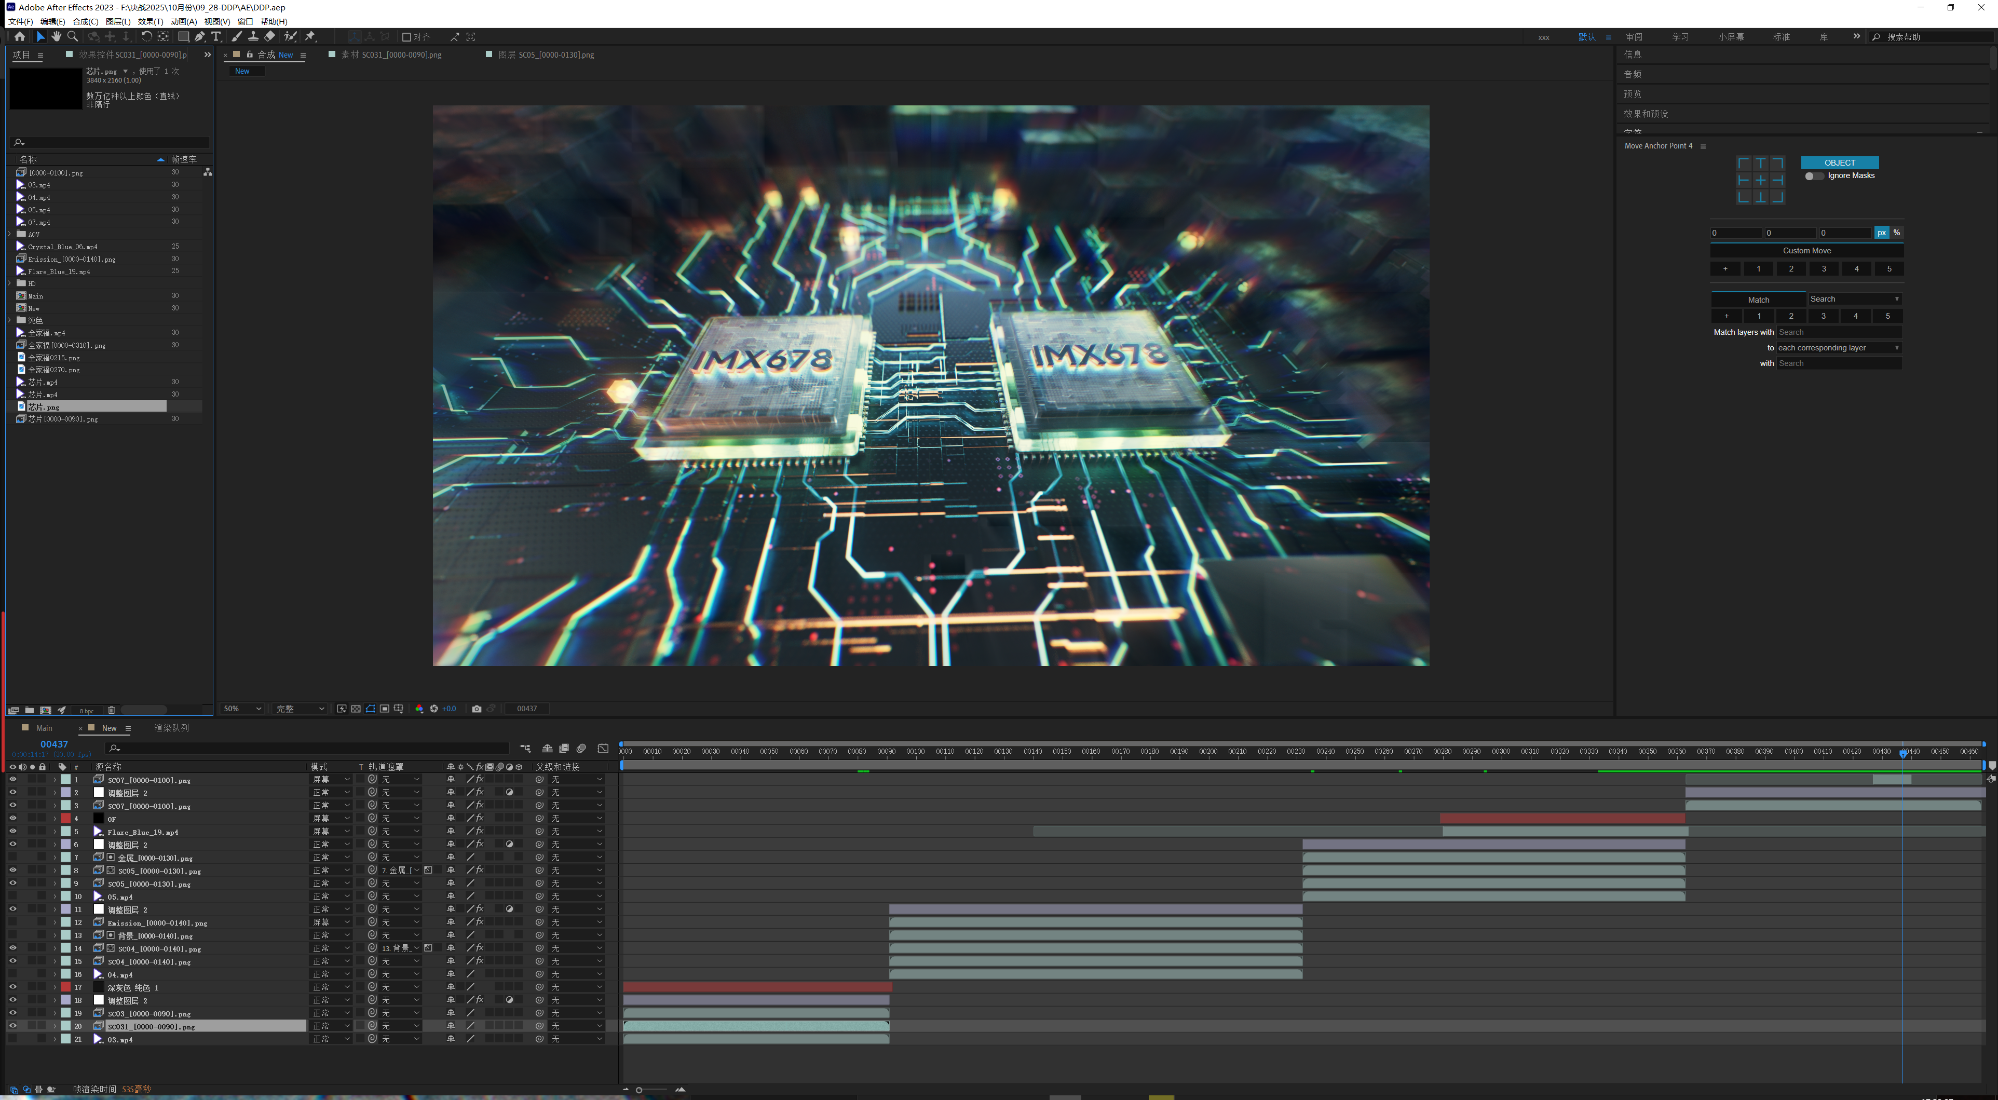Open blend mode dropdown for layer 1 屏幕
The height and width of the screenshot is (1100, 1998).
[x=331, y=779]
